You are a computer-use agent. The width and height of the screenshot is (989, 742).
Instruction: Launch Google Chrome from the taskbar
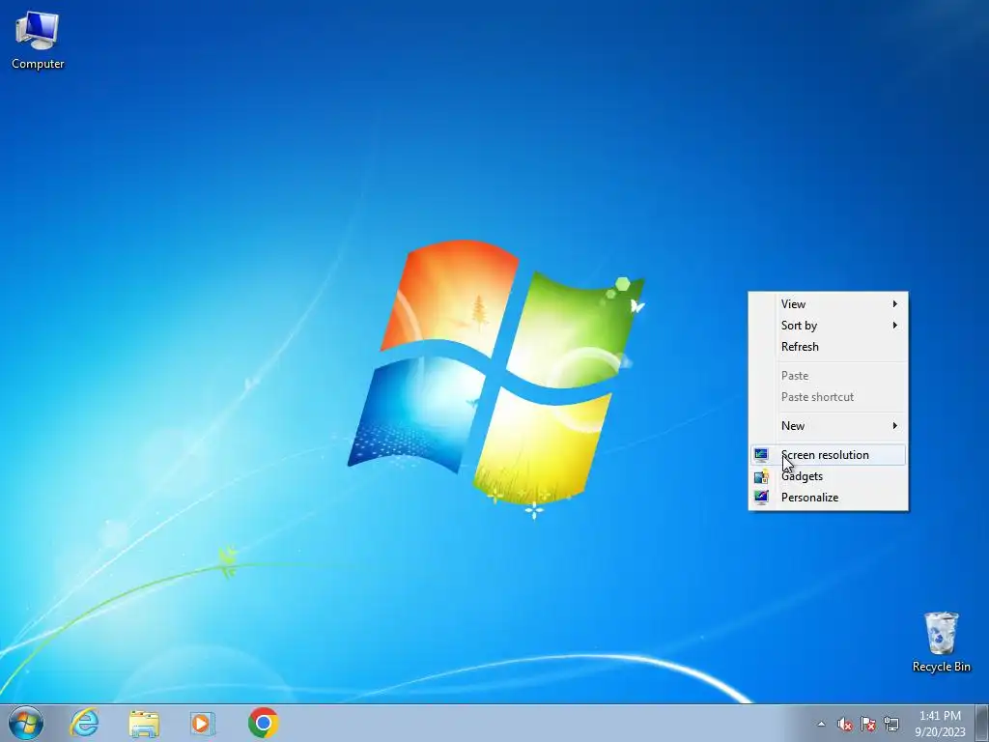(263, 723)
